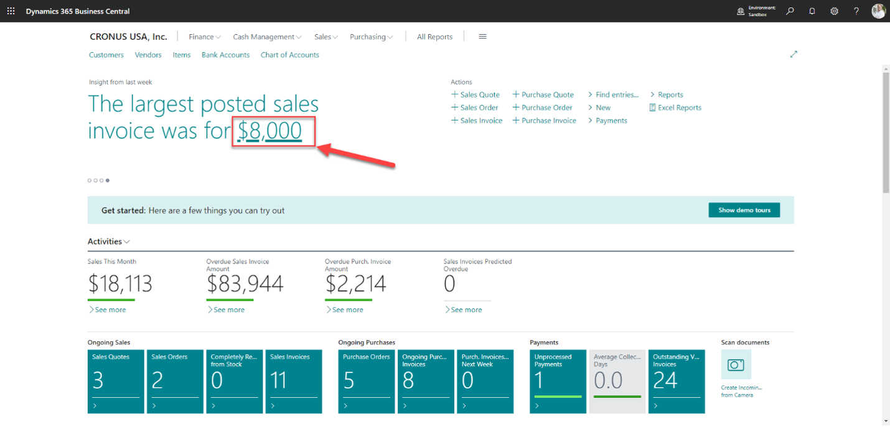Image resolution: width=890 pixels, height=427 pixels.
Task: Select the fourth insight carousel dot
Action: (108, 181)
